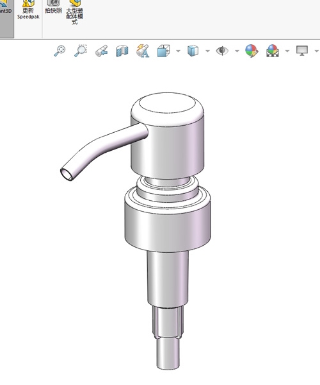Viewport: 320px width, 385px height.
Task: Click the Edit Appearance color ball
Action: point(252,51)
